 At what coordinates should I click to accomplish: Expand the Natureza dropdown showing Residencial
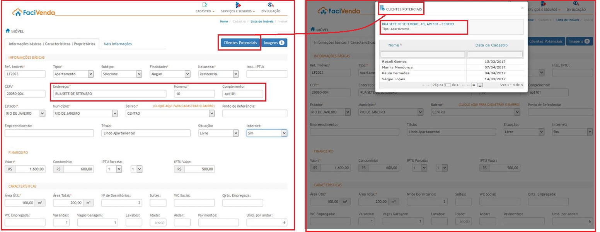218,74
